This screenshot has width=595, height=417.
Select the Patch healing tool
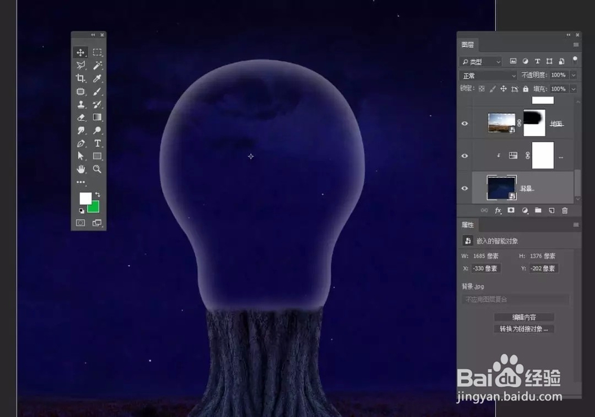pos(80,92)
